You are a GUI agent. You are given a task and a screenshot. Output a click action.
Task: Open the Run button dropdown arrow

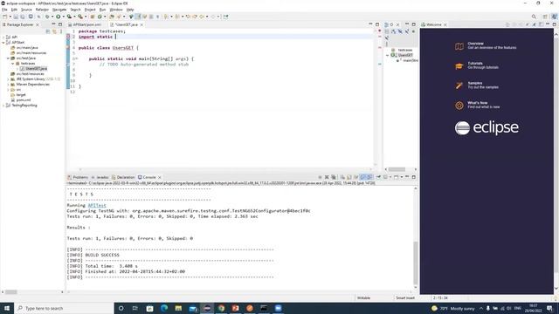coord(63,17)
